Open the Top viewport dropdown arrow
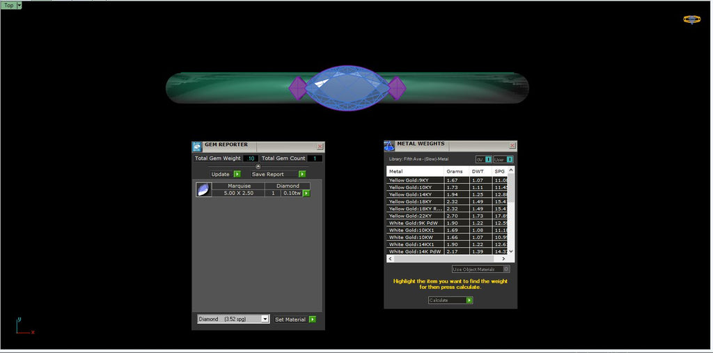 point(19,5)
